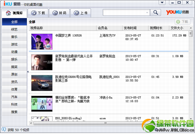
Task: Sort by the 会员名 column header
Action: 109,28
